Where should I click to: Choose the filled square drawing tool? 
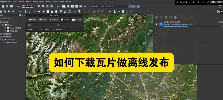click(x=48, y=11)
